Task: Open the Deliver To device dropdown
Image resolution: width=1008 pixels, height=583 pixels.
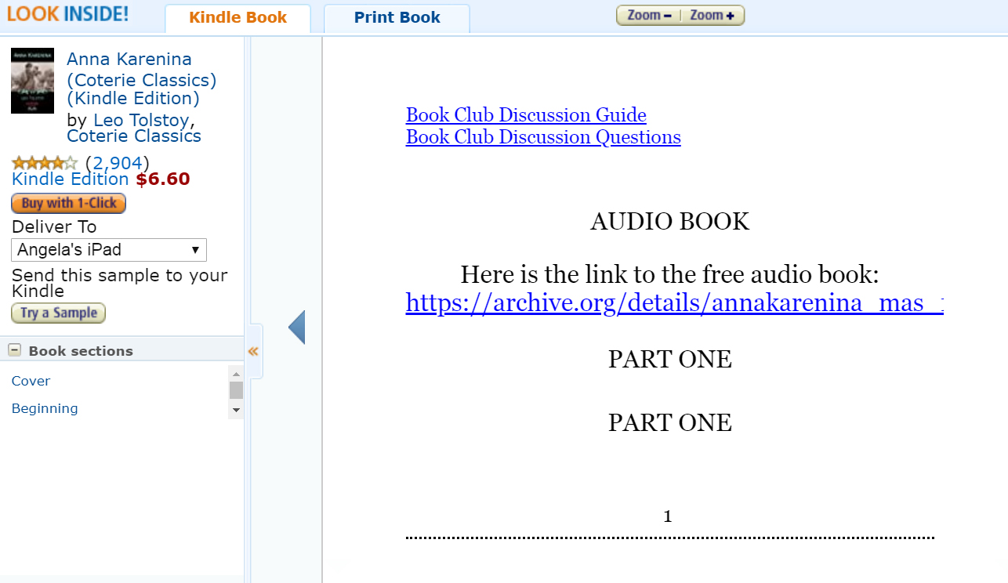Action: (x=109, y=250)
